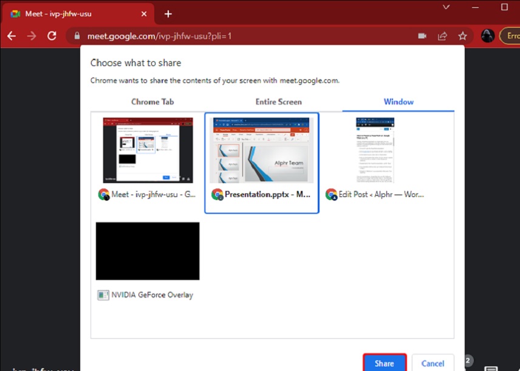Click the Chrome icon beside Meet window label

point(104,194)
